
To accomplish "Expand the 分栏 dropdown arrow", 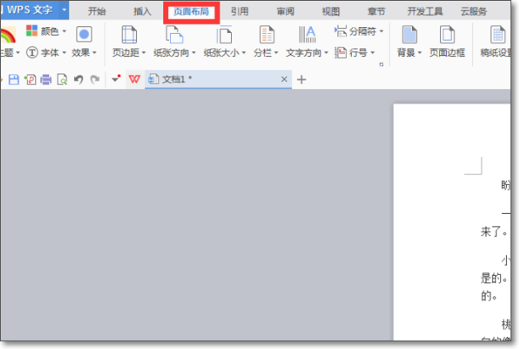I will pyautogui.click(x=276, y=53).
